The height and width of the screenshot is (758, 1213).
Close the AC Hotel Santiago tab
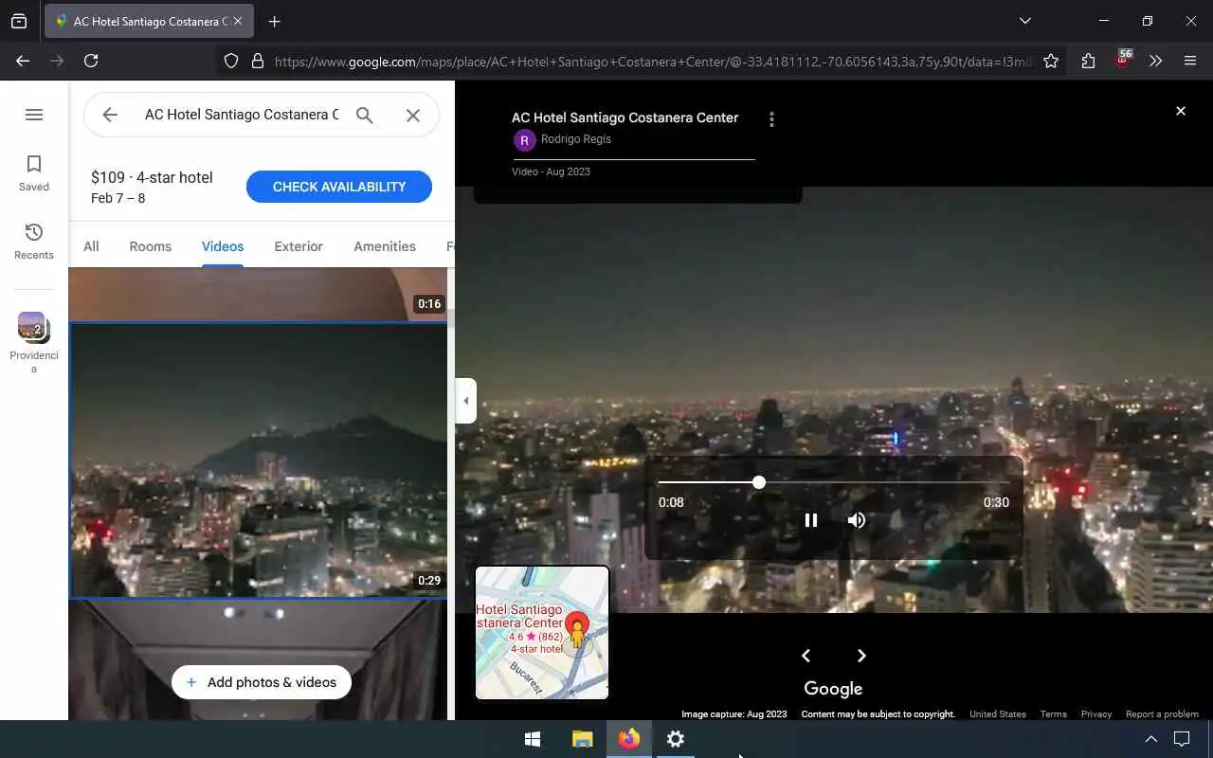(237, 21)
